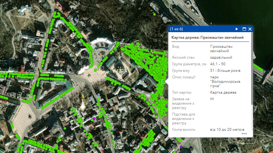273x153 pixels.
Task: Click the cyan-highlighted selected tree marker
Action: point(163,81)
